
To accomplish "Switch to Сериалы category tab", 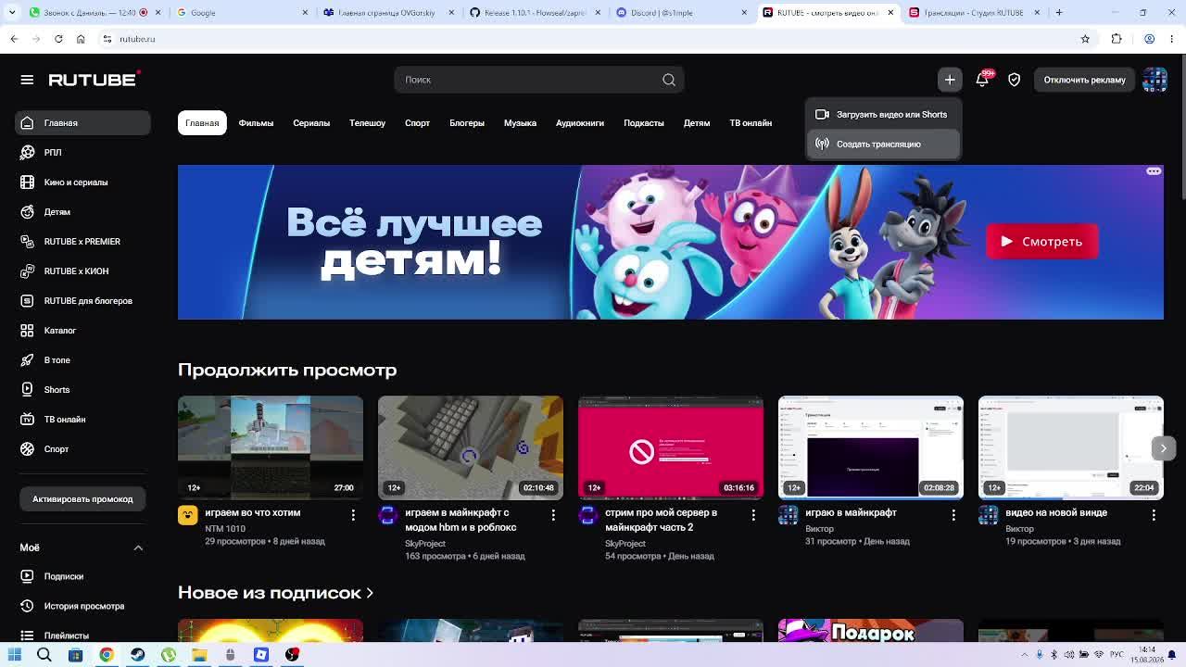I will 311,123.
